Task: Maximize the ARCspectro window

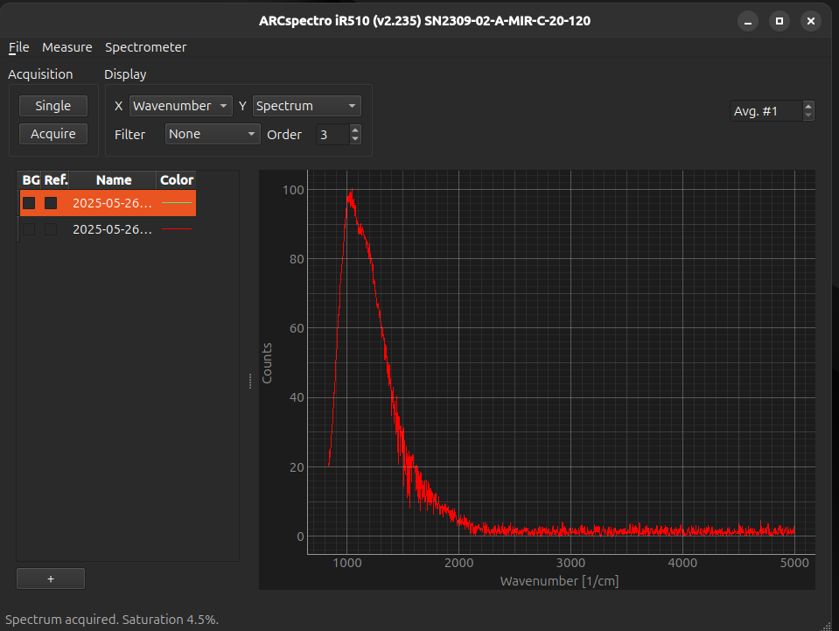Action: pos(779,21)
